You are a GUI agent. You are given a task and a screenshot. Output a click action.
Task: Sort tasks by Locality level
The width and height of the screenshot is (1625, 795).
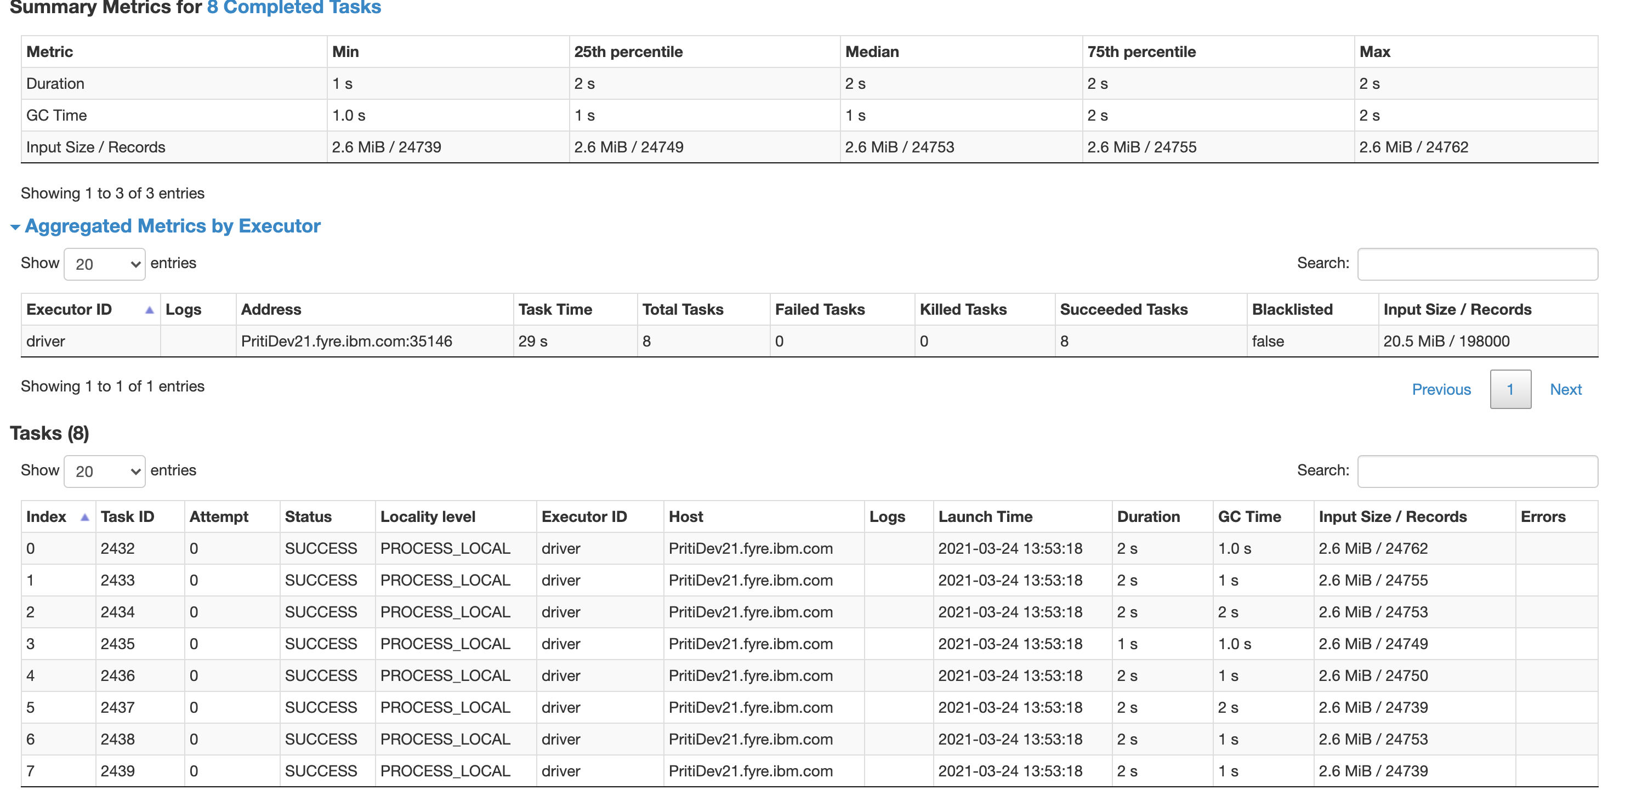428,516
